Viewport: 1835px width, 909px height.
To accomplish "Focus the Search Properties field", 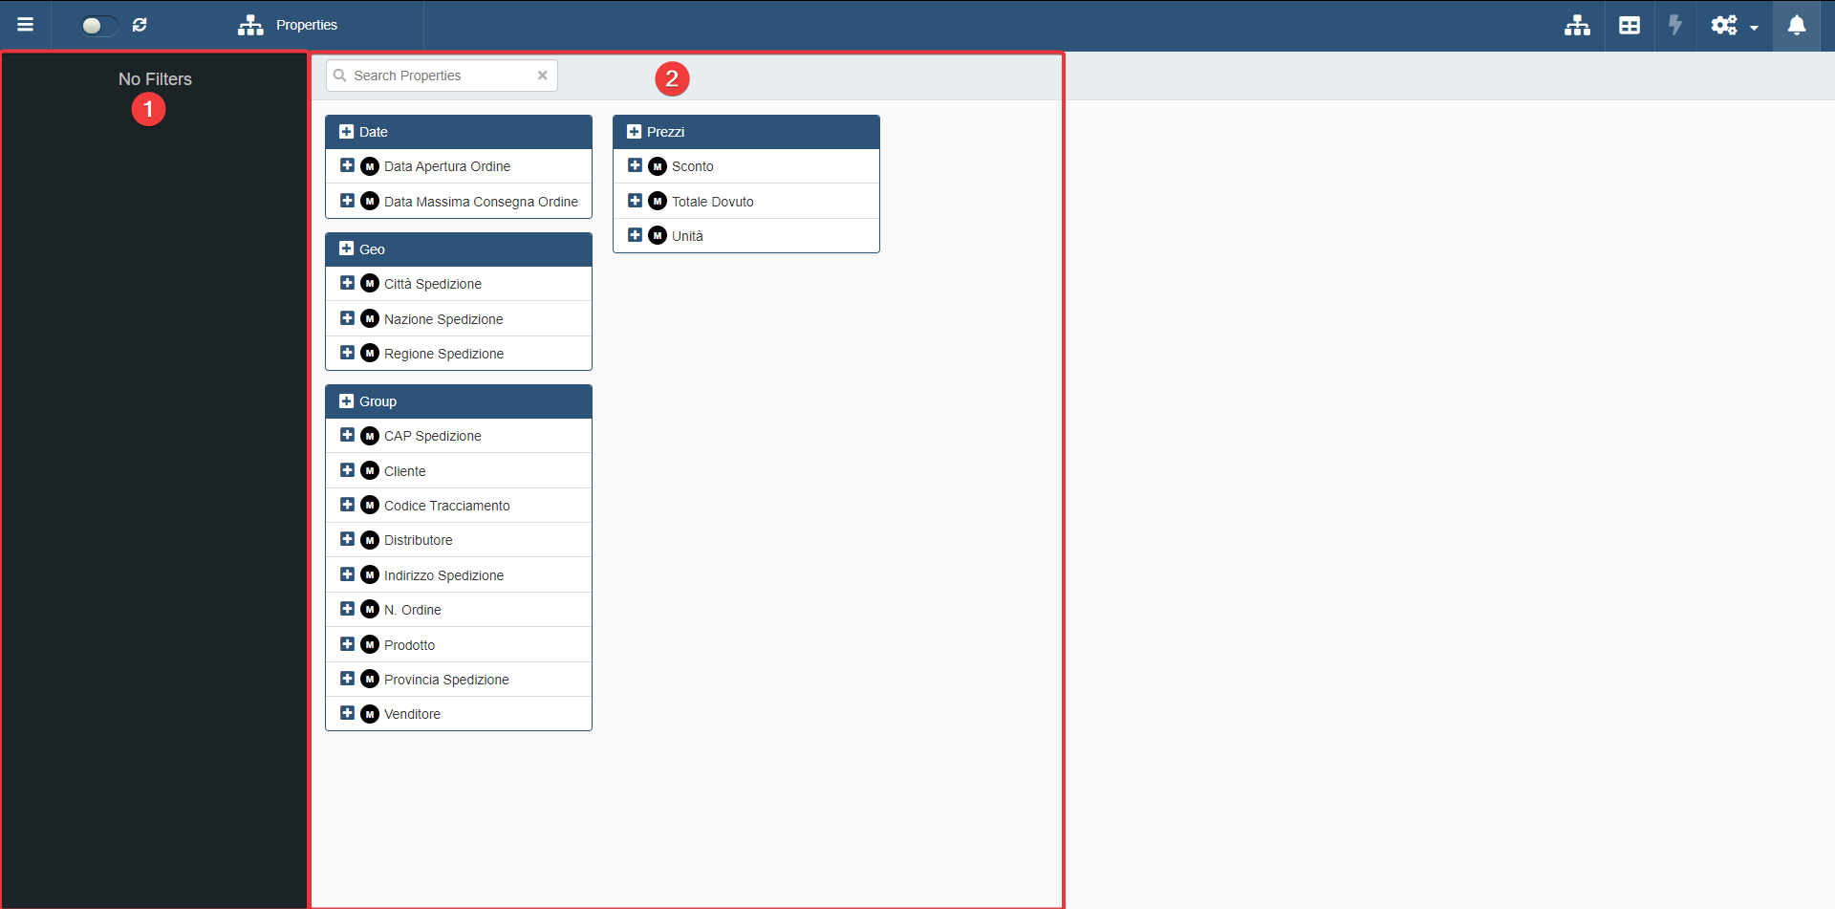I will pyautogui.click(x=440, y=76).
